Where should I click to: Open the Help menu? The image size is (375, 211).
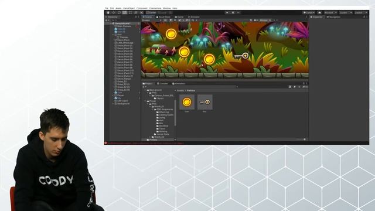pyautogui.click(x=175, y=8)
